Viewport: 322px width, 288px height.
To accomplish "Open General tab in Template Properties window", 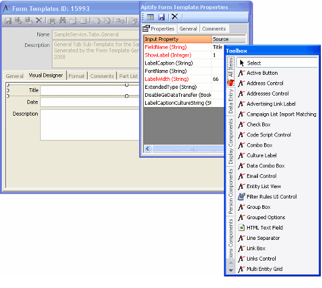I will [188, 29].
